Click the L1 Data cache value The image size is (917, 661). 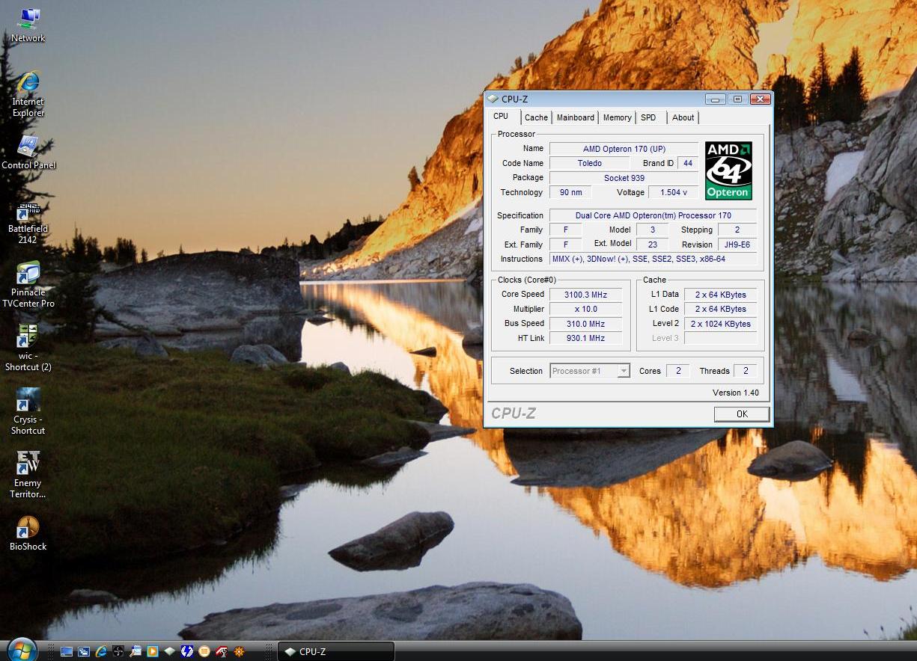pos(720,295)
